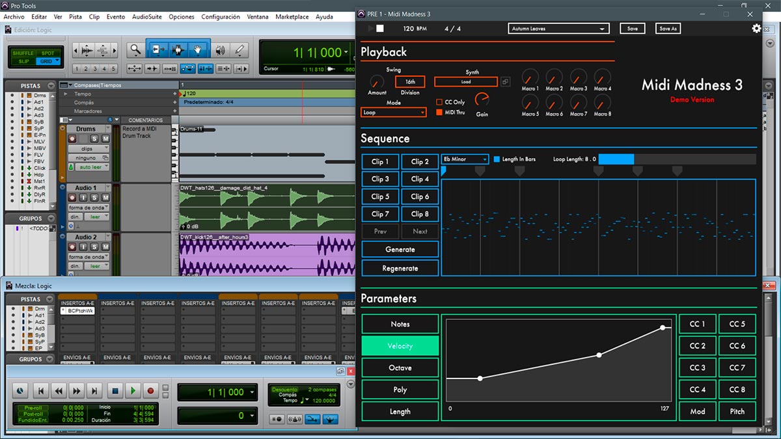
Task: Click the CC 5 button
Action: point(737,324)
